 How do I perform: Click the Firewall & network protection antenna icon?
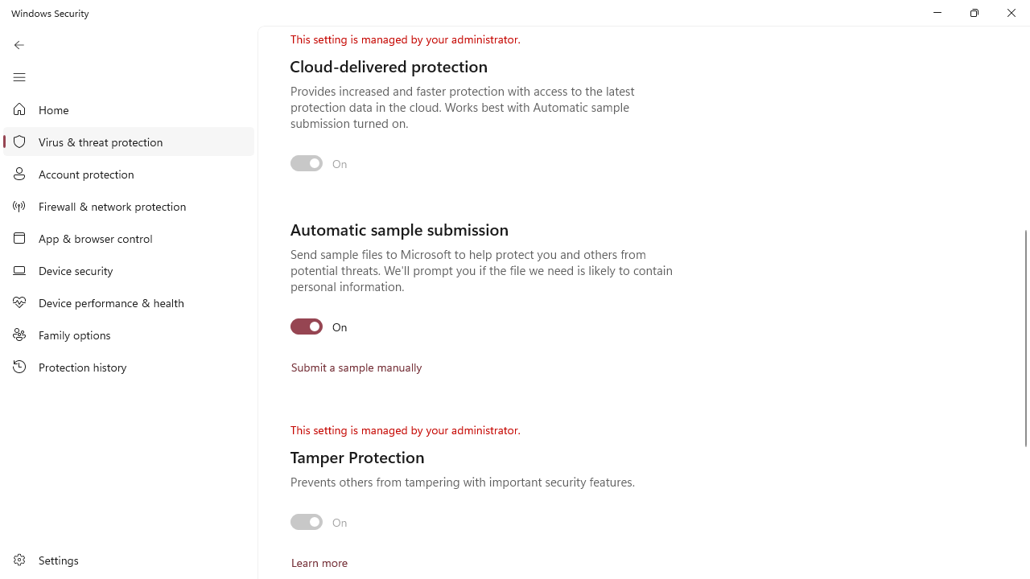pyautogui.click(x=19, y=206)
